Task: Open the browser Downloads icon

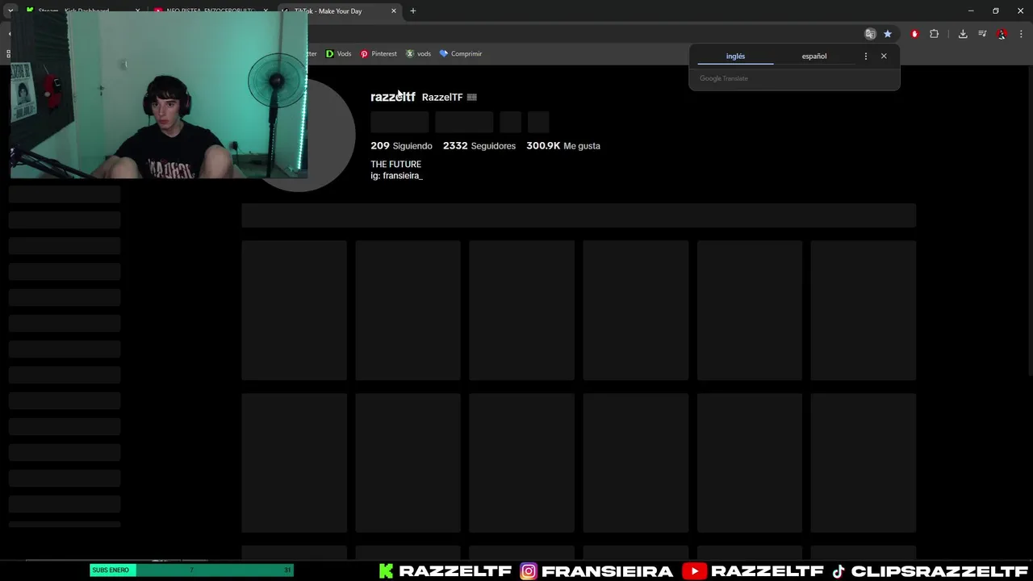Action: coord(963,34)
